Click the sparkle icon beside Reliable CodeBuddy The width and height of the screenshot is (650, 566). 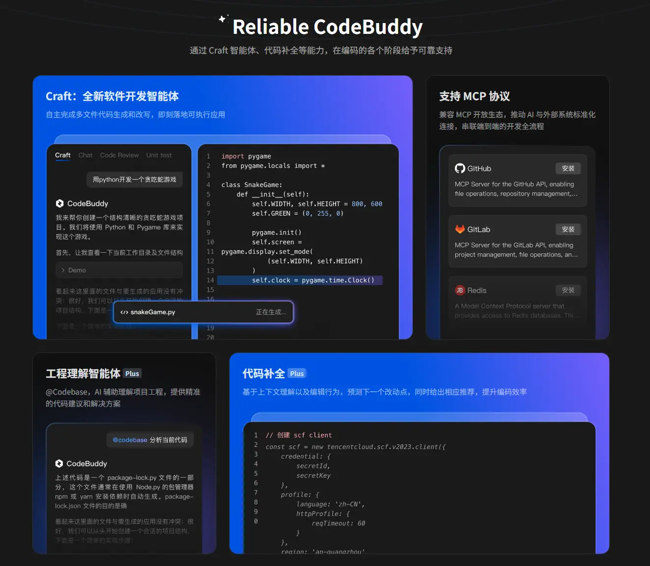tap(223, 19)
